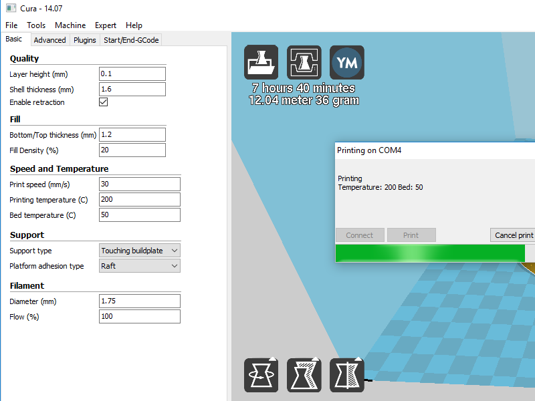Select the Rotate model tool
535x401 pixels.
click(261, 375)
